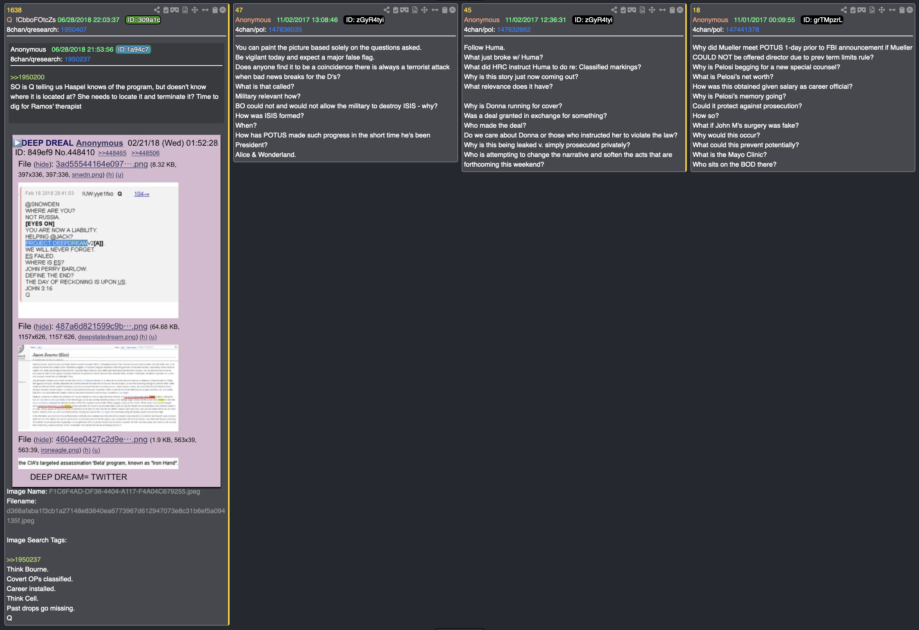Click the 'Past drops go missing.' line
Image resolution: width=919 pixels, height=630 pixels.
41,608
